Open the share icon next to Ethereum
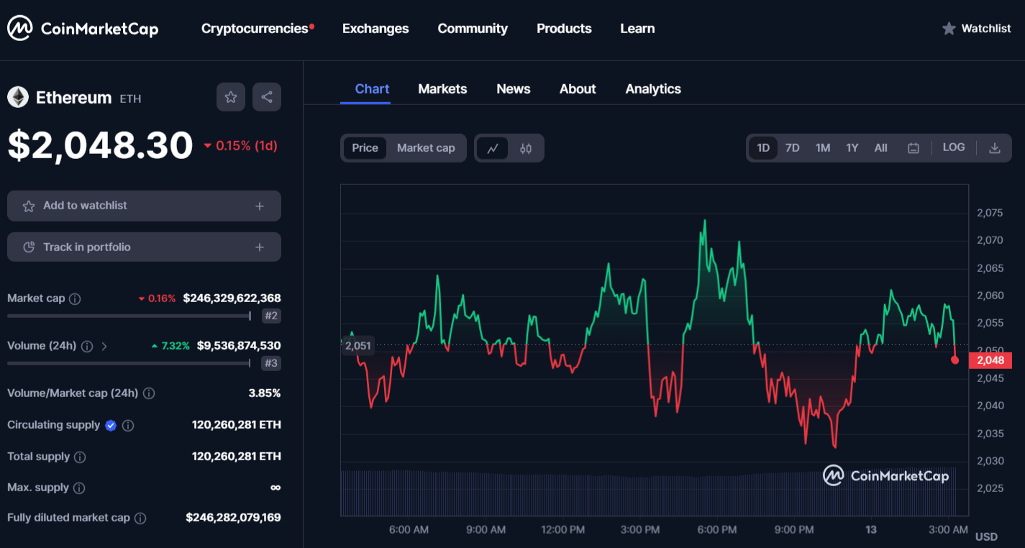Image resolution: width=1025 pixels, height=548 pixels. tap(267, 97)
